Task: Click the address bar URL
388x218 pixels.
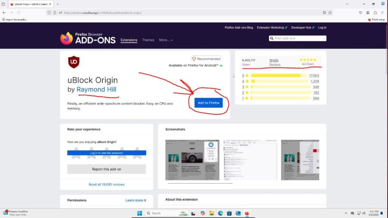Action: 103,13
